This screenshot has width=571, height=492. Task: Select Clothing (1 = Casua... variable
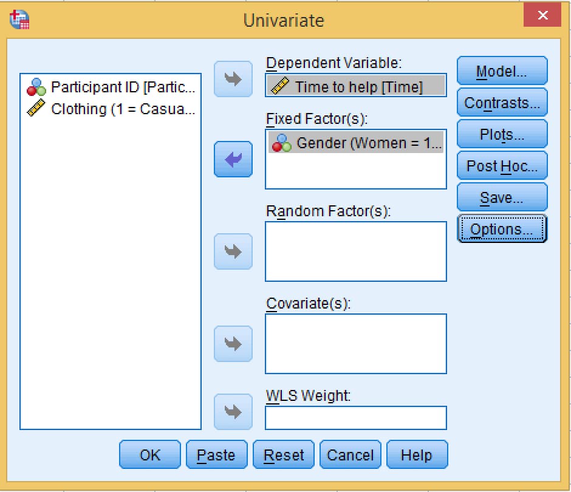click(111, 109)
